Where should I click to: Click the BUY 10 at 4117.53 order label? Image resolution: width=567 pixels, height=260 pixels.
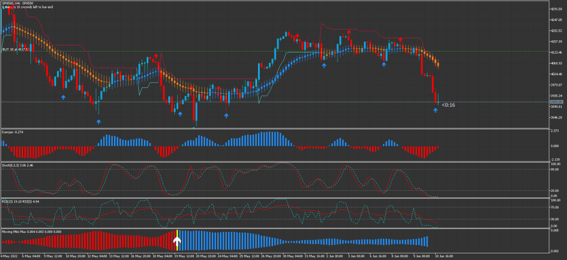[x=15, y=49]
